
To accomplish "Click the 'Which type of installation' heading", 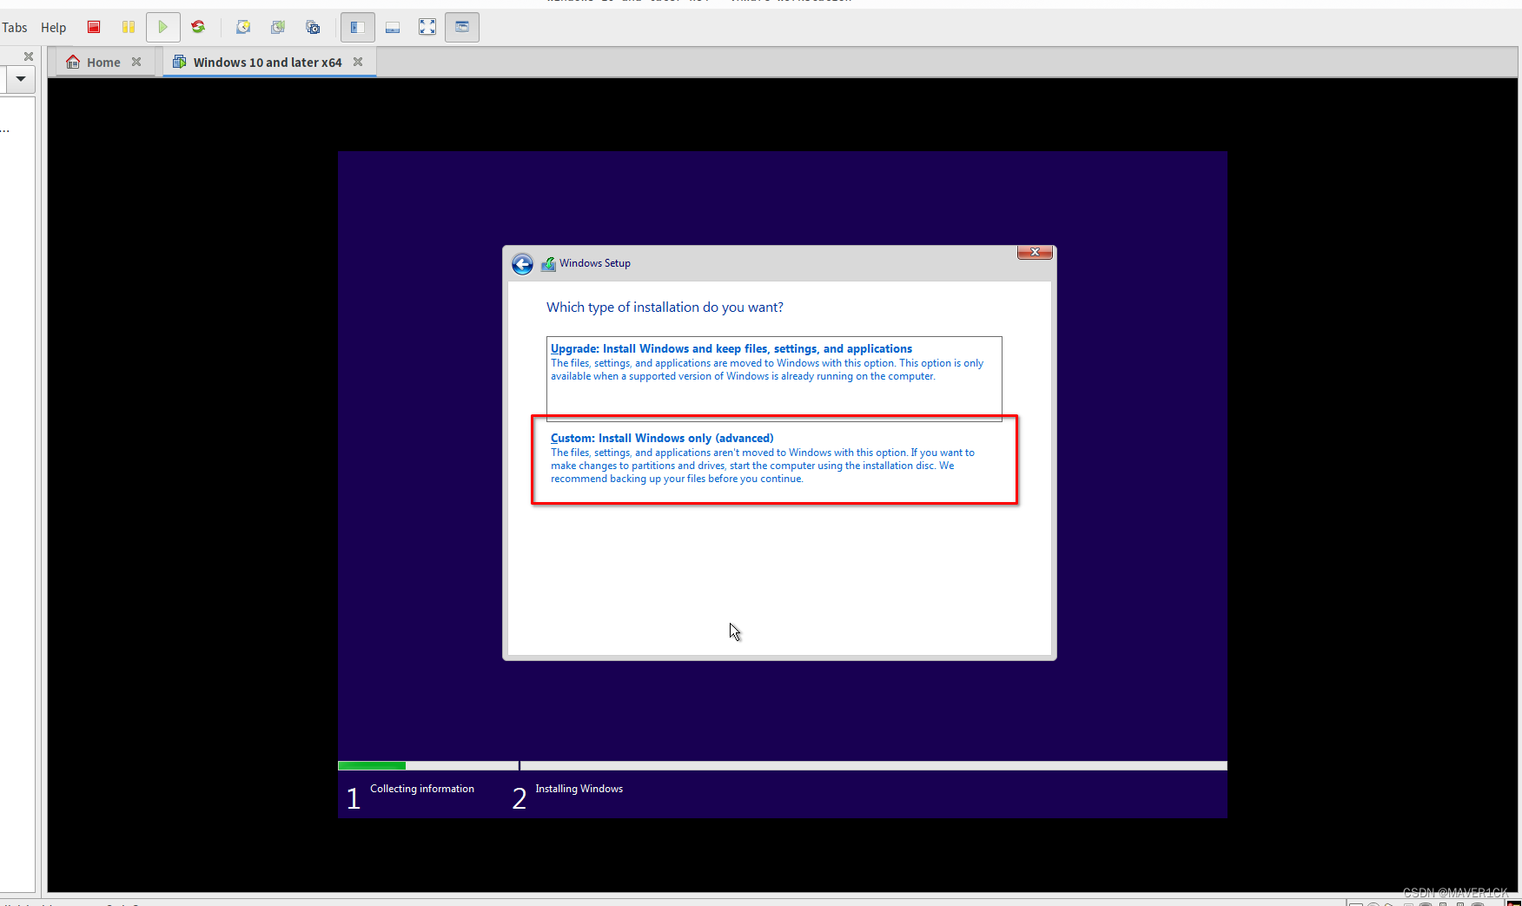I will (665, 308).
